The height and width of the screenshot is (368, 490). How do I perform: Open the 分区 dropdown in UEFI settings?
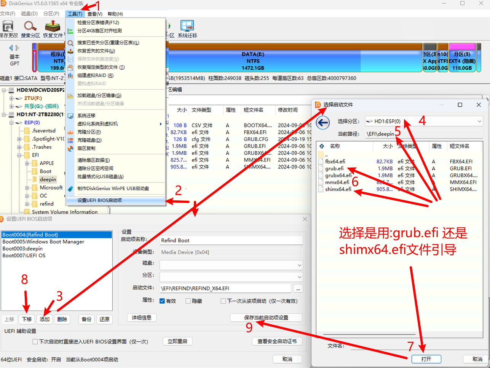[x=231, y=277]
